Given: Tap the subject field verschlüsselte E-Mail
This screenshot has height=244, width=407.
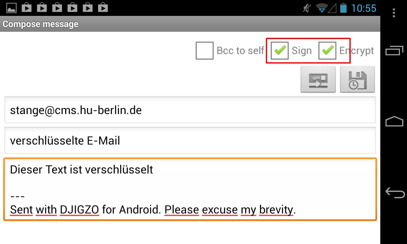Looking at the screenshot, I should [190, 140].
